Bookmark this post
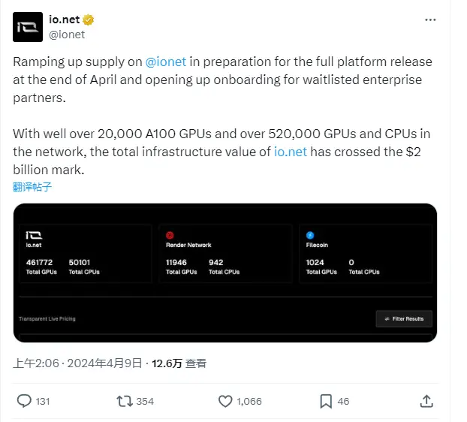Screen dimensions: 467x422 click(326, 401)
